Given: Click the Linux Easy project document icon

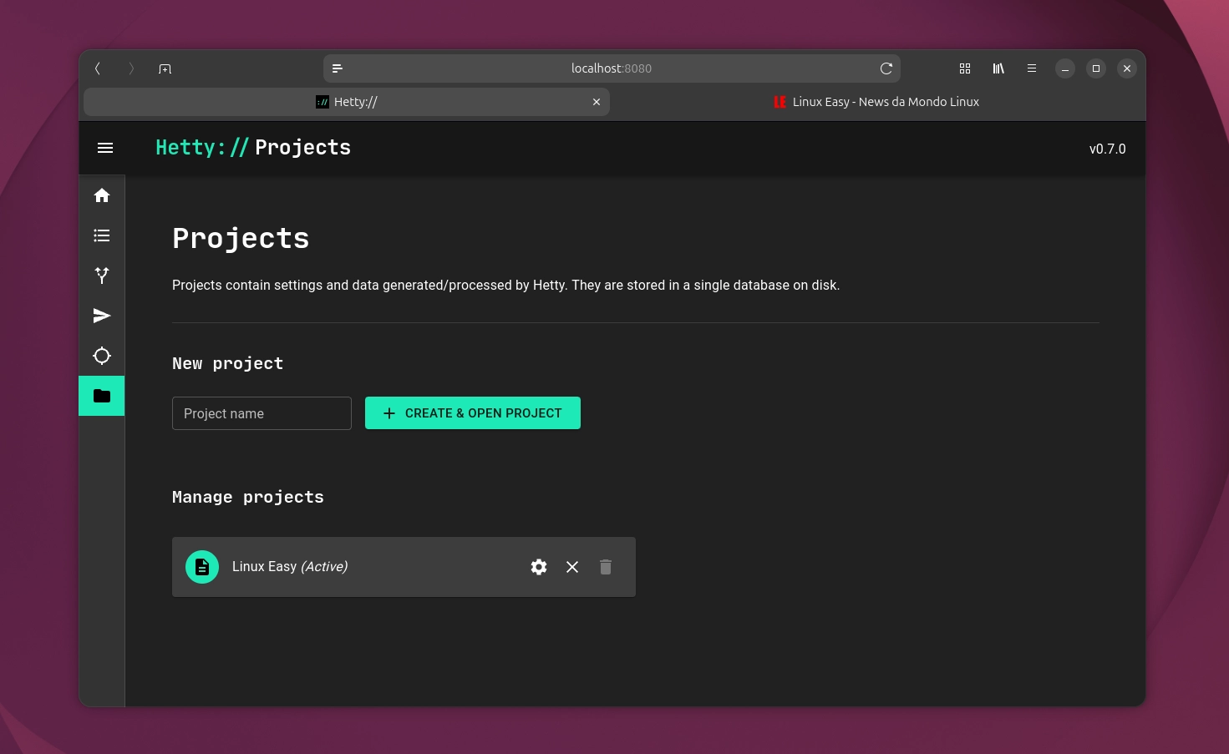Looking at the screenshot, I should point(202,567).
